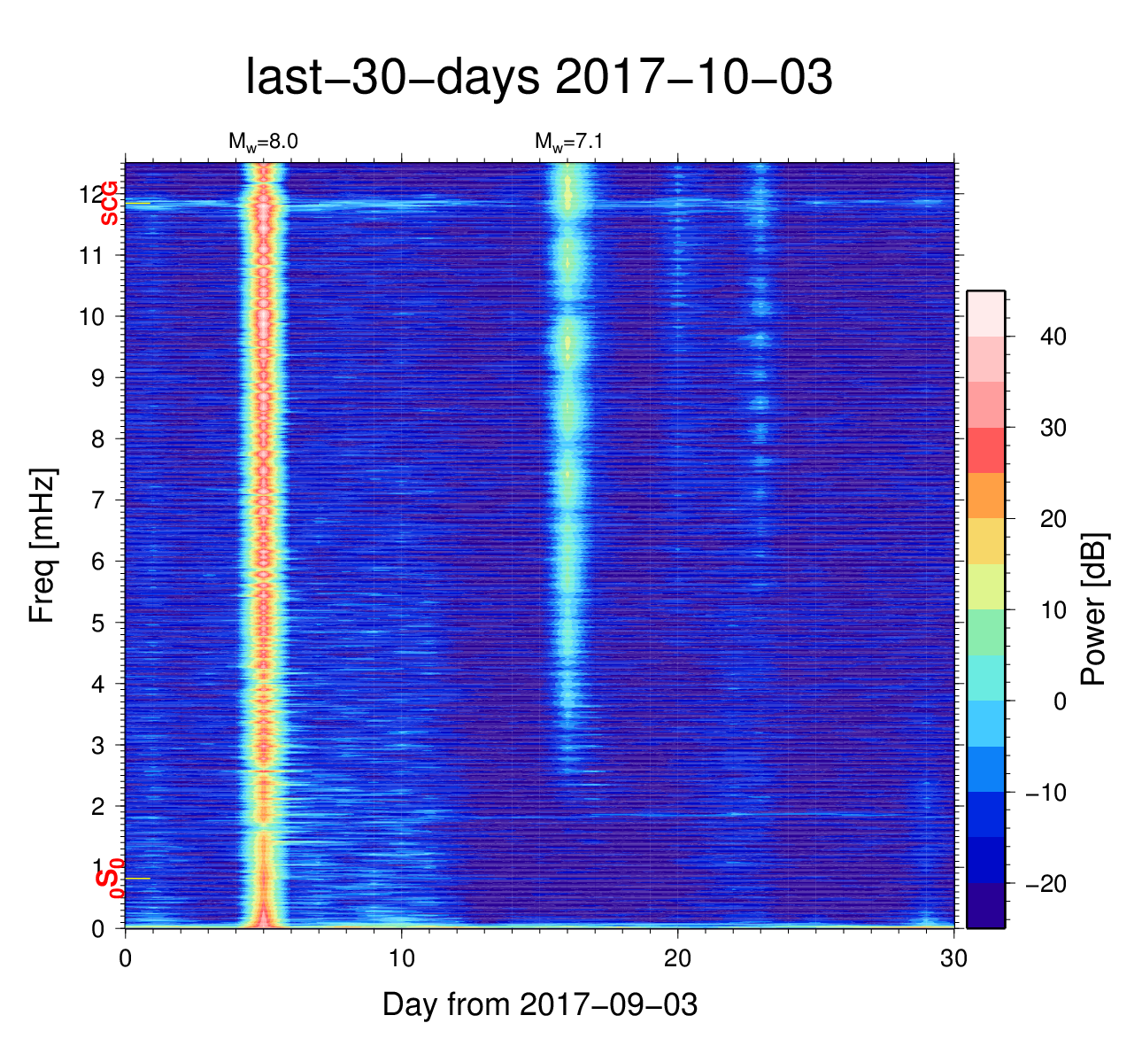Screen dimensions: 1142x1054
Task: Click the "Day from 2017-09-03" axis title
Action: 540,1004
